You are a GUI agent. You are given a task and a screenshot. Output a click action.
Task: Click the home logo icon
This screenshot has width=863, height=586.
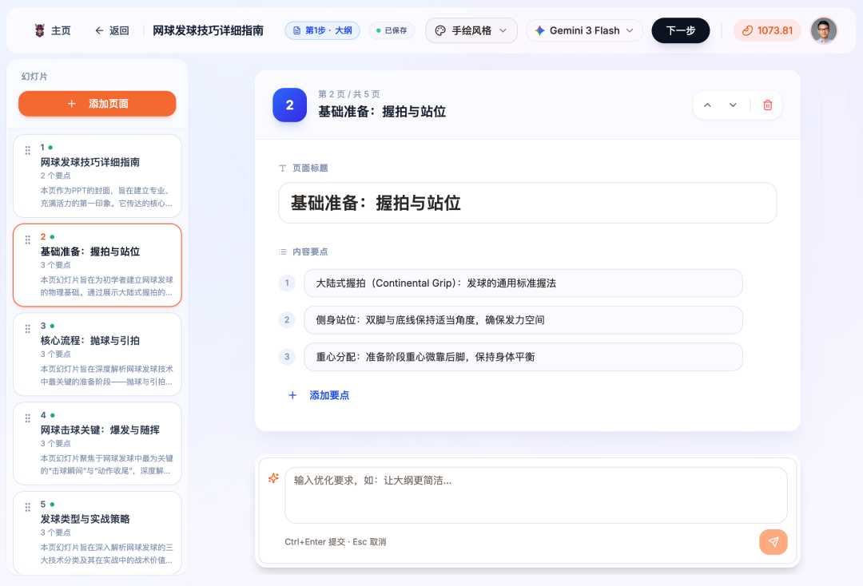tap(40, 30)
